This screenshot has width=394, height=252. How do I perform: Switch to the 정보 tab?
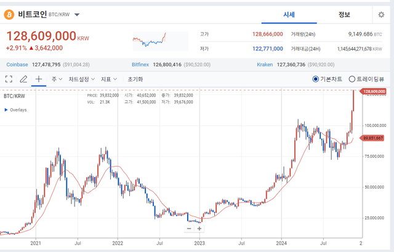[x=344, y=15]
